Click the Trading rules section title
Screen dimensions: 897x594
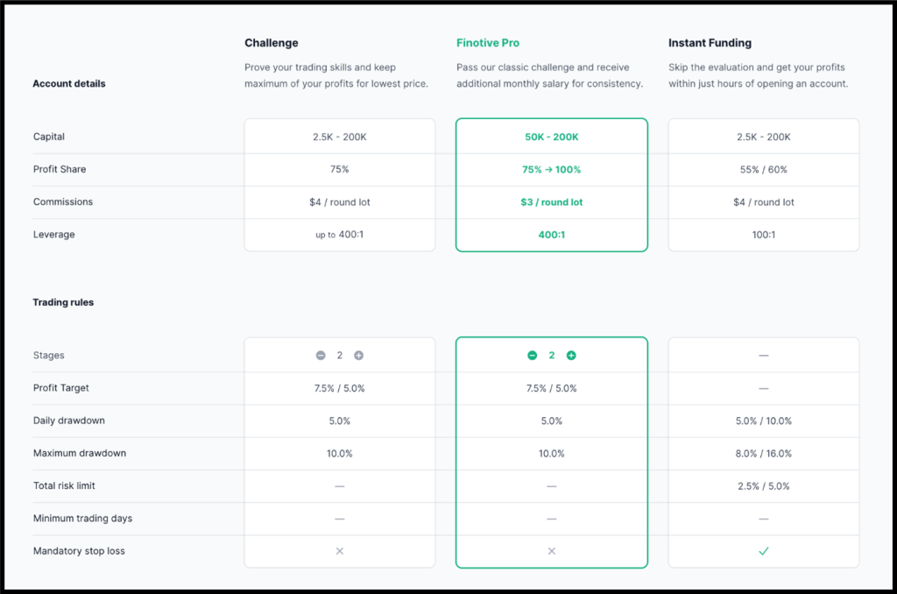63,302
